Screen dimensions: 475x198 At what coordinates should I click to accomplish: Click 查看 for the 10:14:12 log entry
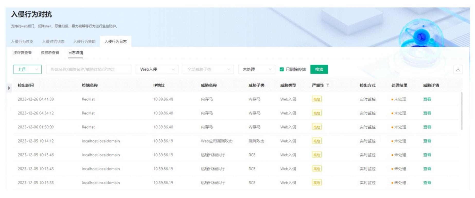pos(427,141)
